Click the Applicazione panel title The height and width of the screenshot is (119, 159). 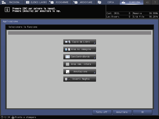(x=10, y=21)
